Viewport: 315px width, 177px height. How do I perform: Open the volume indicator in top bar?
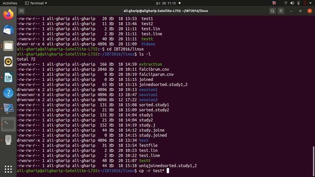(292, 3)
